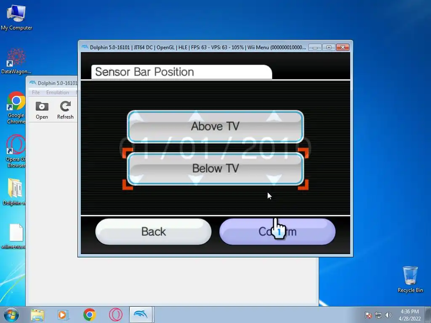Click Dolphin icon in background window title bar
431x323 pixels.
coord(33,83)
